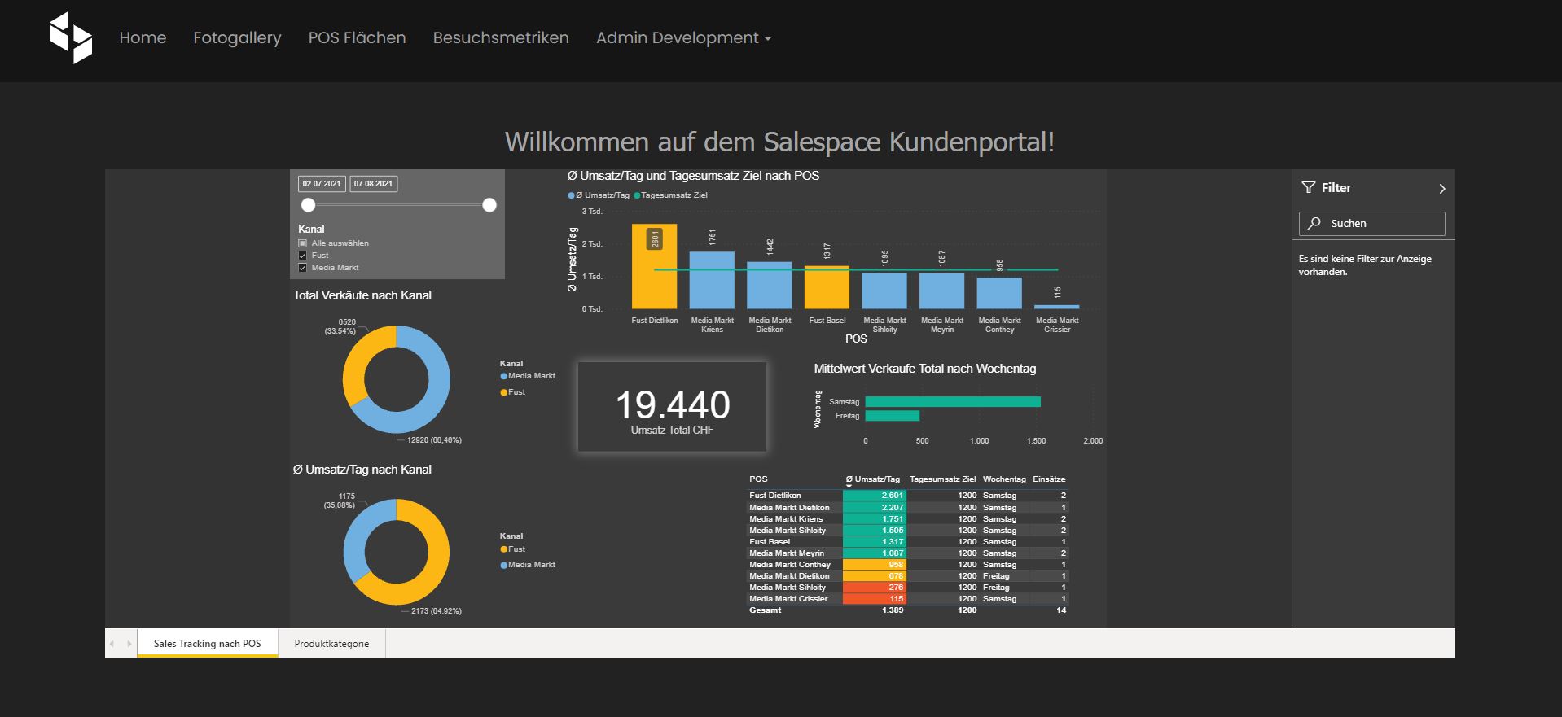
Task: Go to previous report page arrow
Action: tap(112, 644)
